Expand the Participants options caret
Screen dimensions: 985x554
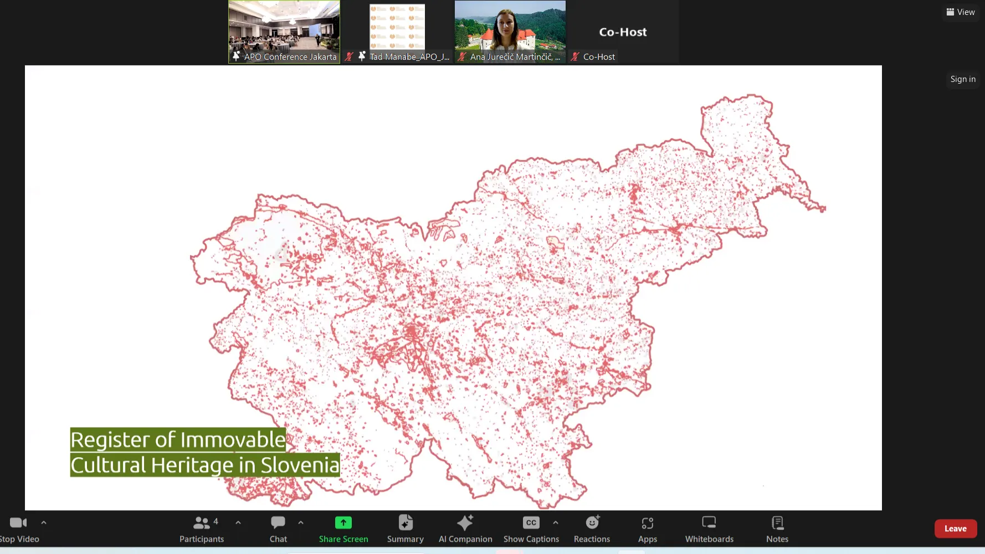(x=238, y=522)
